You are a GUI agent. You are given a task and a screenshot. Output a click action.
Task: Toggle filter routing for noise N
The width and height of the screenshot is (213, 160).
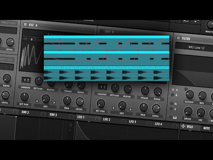click(172, 103)
